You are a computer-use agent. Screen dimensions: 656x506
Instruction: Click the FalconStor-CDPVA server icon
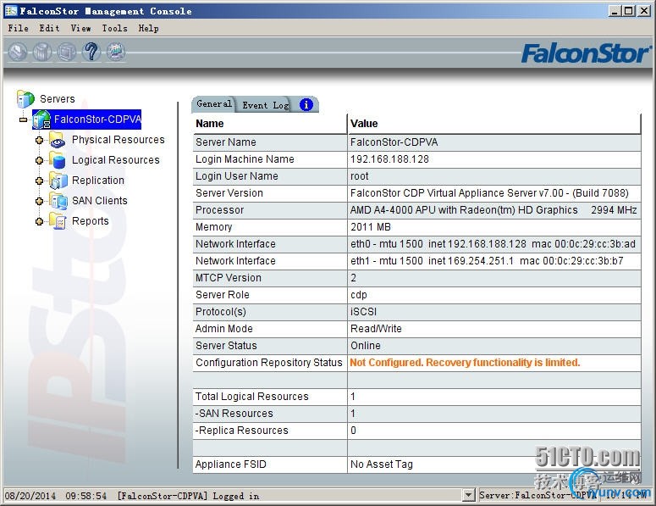pos(41,120)
